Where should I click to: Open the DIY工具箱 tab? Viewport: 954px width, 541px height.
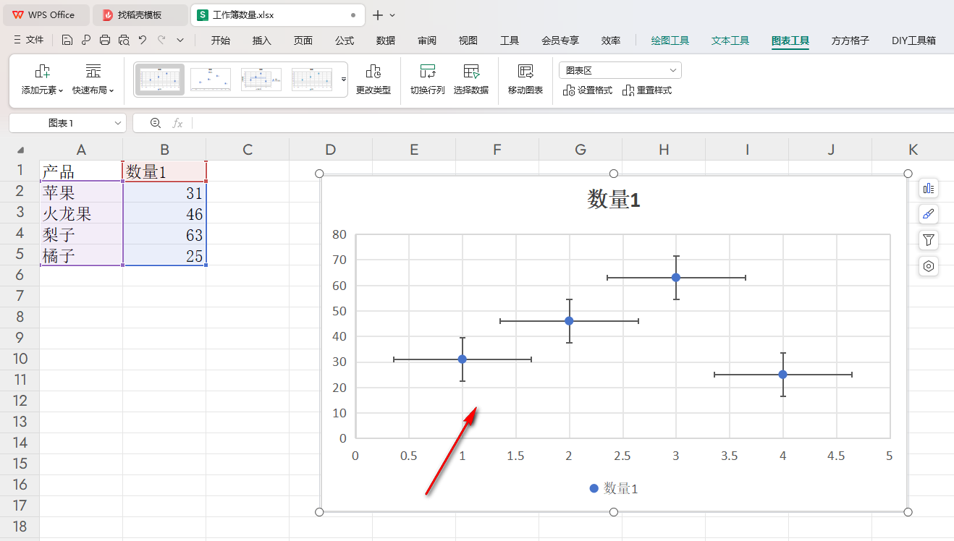point(913,41)
